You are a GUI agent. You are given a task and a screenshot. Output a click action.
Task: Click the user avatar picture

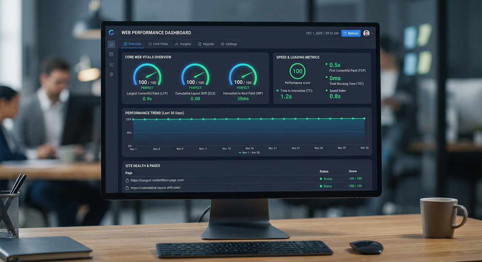pos(366,33)
